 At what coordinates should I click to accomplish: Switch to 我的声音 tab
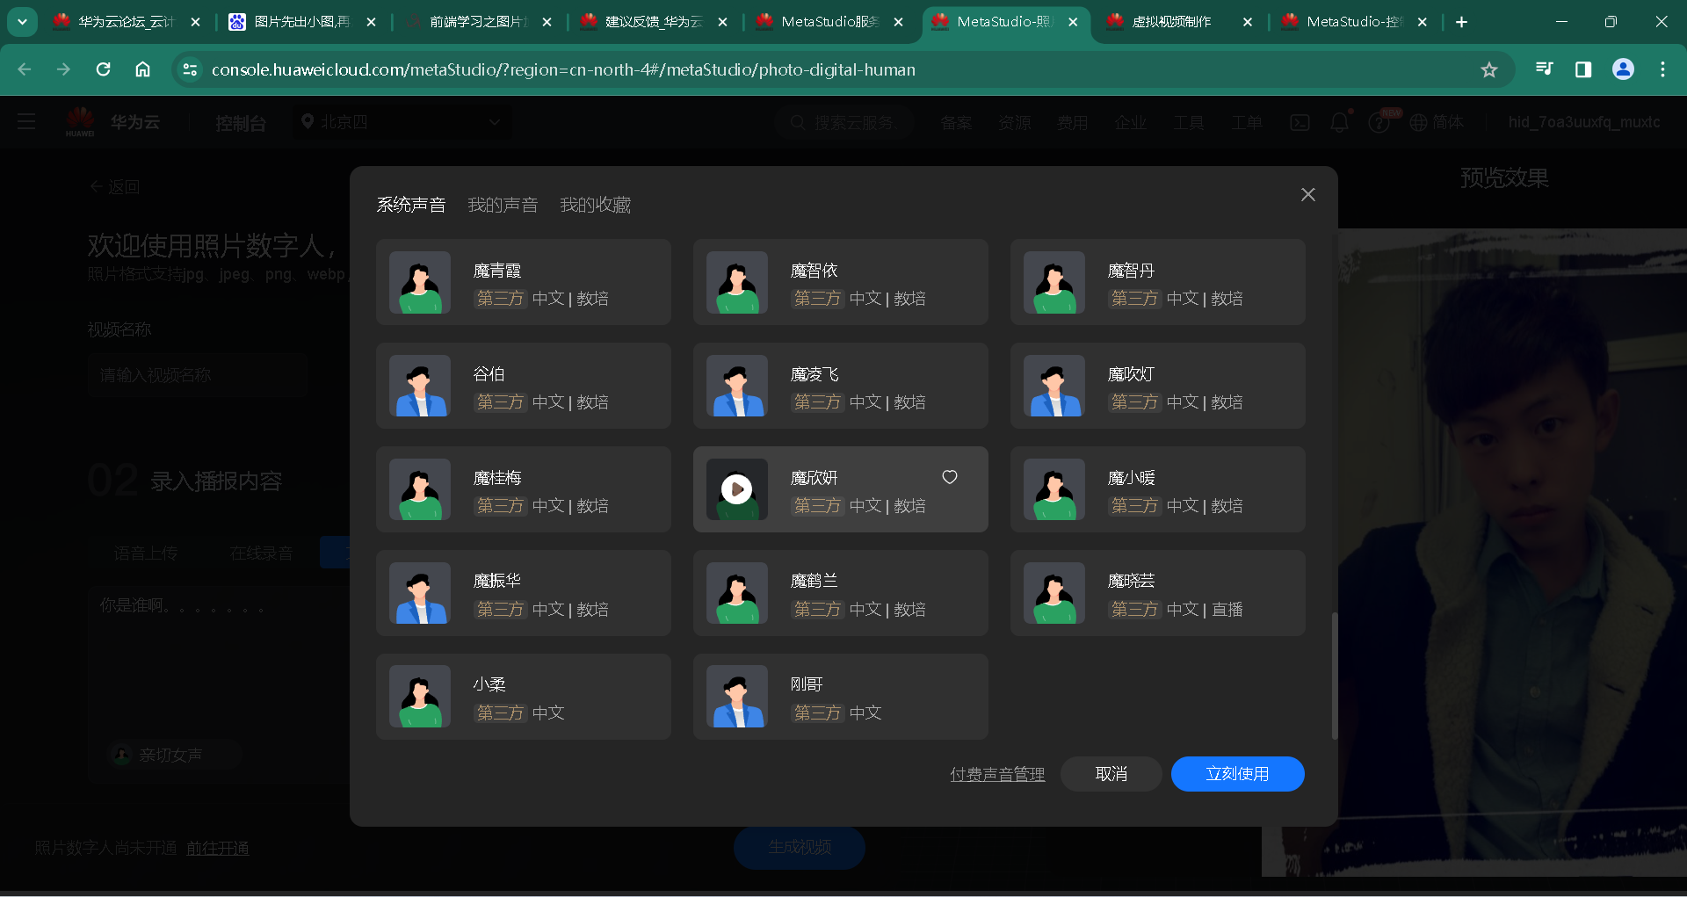pyautogui.click(x=503, y=205)
